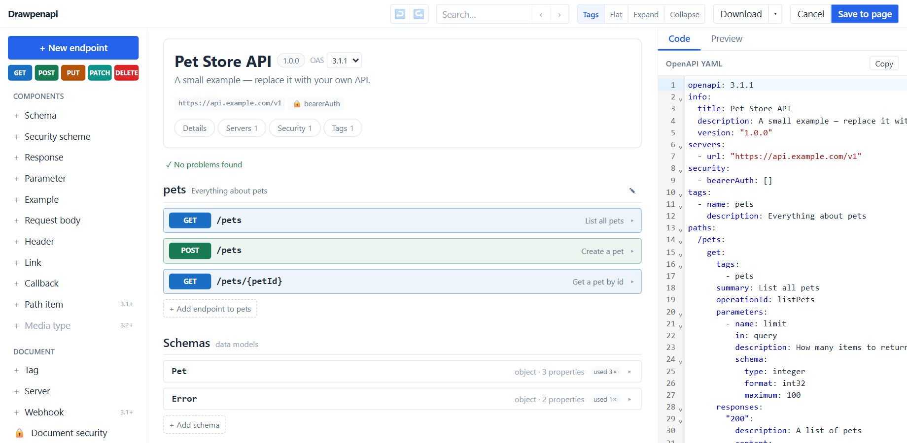Expand the Error schema row

pyautogui.click(x=402, y=399)
